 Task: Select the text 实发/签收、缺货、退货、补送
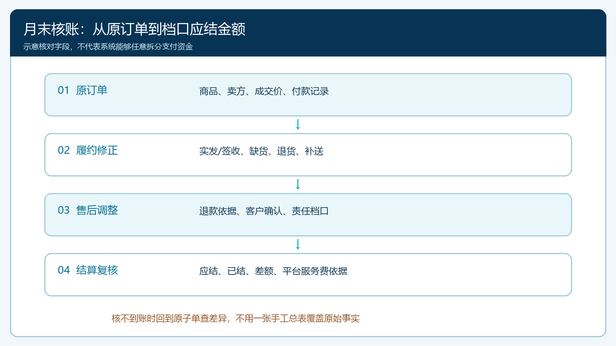coord(261,151)
